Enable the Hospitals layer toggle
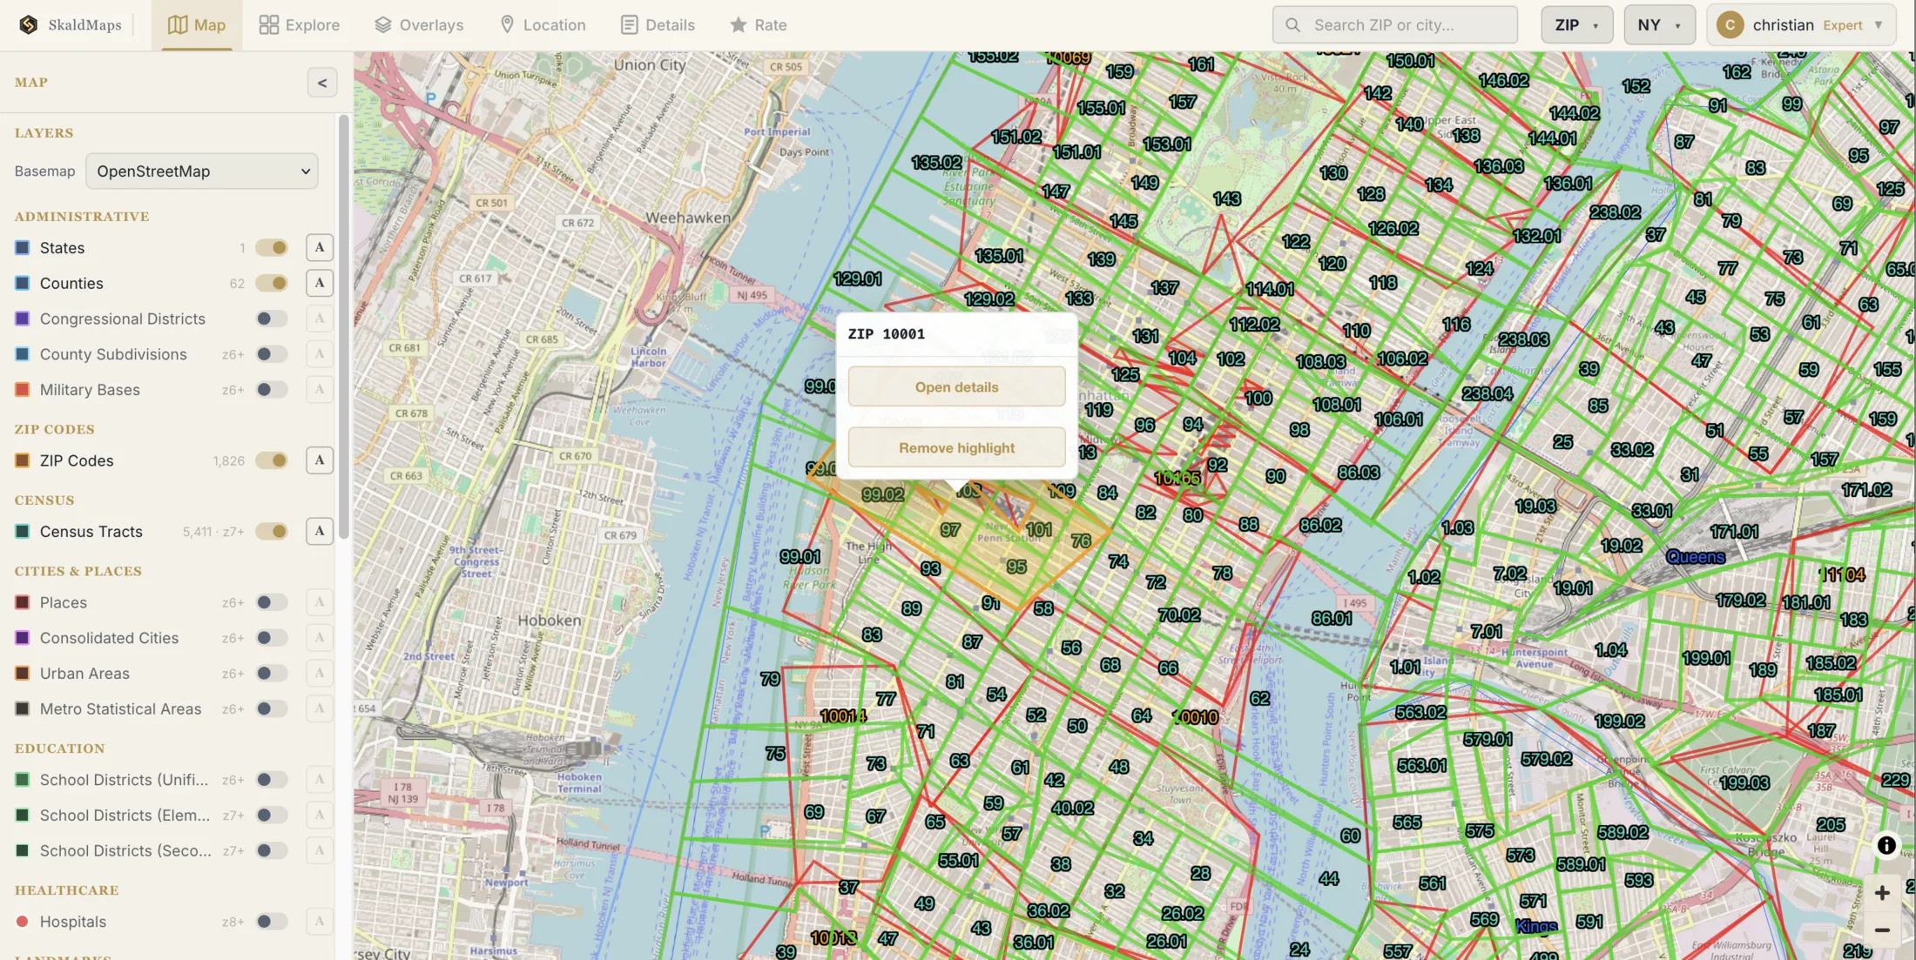Viewport: 1916px width, 960px height. click(272, 921)
